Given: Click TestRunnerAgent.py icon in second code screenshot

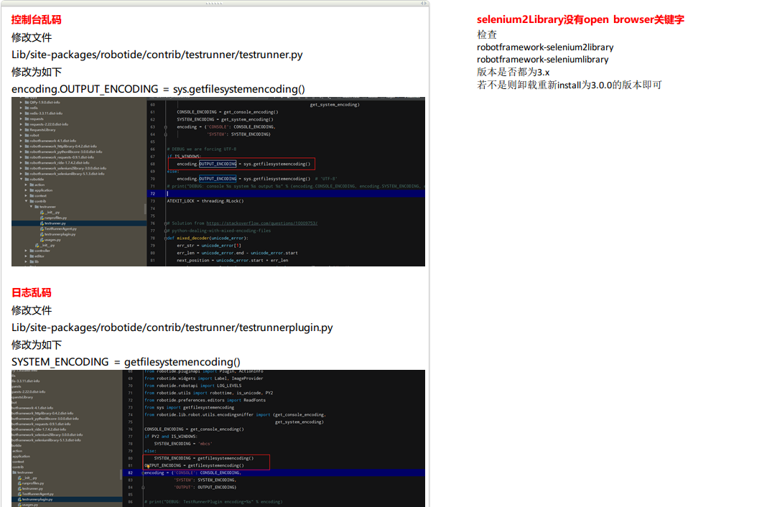Looking at the screenshot, I should [x=20, y=494].
